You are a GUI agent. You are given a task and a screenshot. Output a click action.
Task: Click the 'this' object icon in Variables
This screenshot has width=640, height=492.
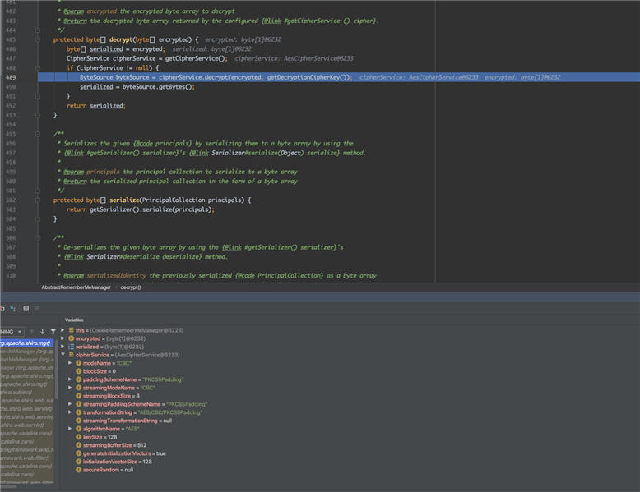tap(71, 330)
